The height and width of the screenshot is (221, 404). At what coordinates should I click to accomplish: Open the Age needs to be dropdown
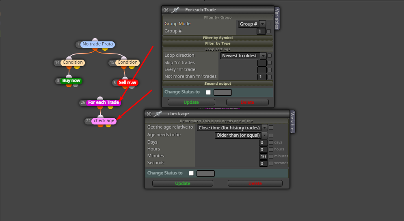pos(241,135)
